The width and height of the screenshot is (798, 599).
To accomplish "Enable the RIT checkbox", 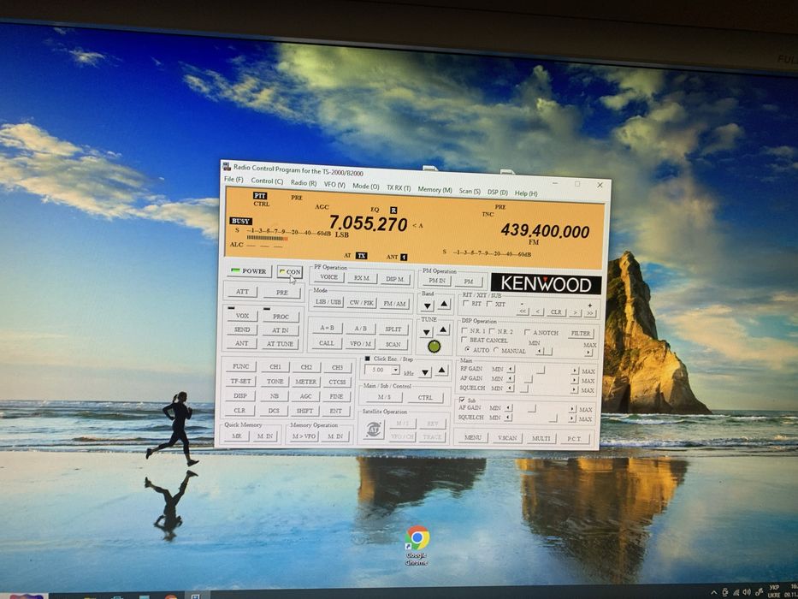I will tap(465, 304).
